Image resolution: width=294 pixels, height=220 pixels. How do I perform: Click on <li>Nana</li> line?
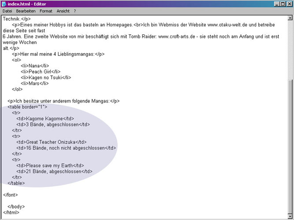(35, 66)
